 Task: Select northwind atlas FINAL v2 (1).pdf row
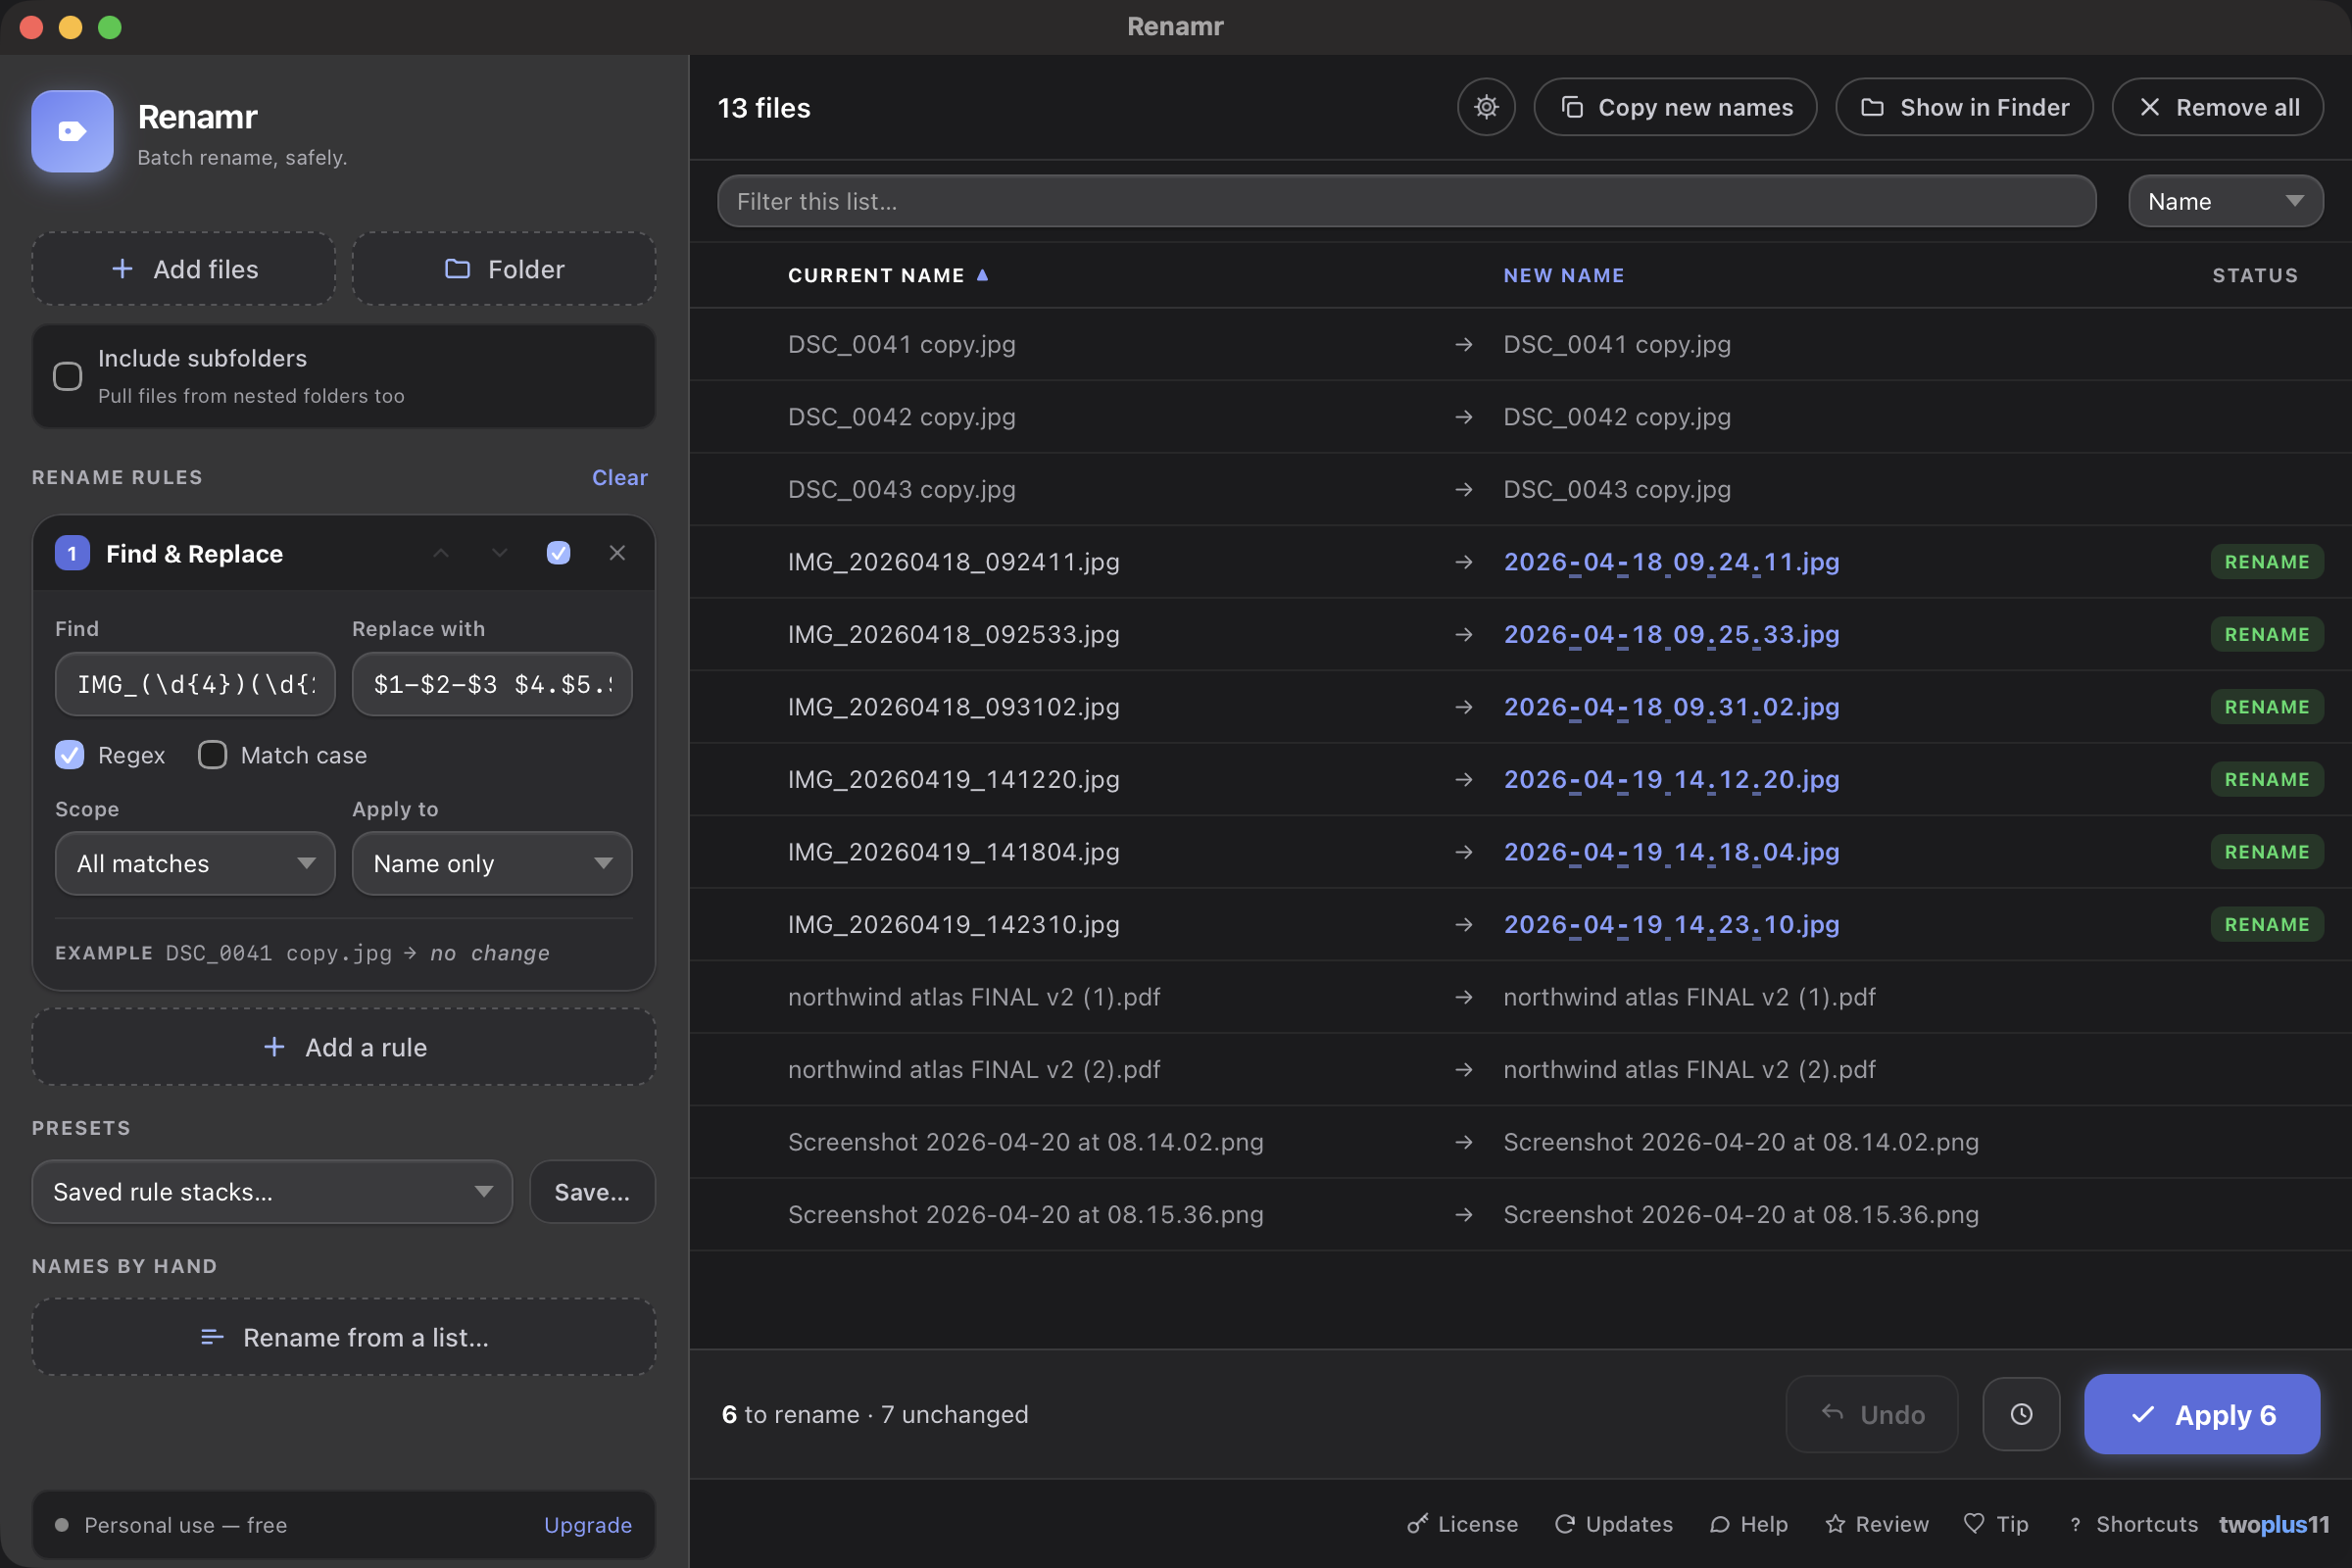pyautogui.click(x=1520, y=996)
